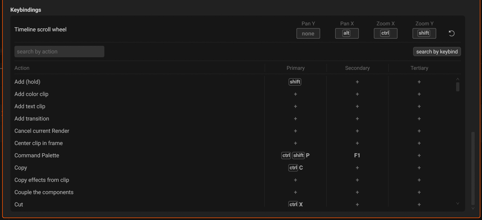482x220 pixels.
Task: Add secondary keybind for Copy
Action: [357, 168]
